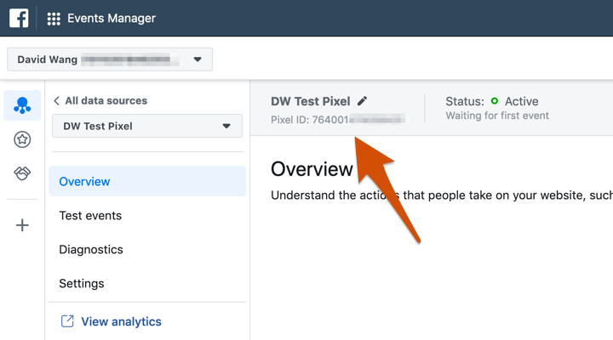This screenshot has width=613, height=340.
Task: Go back to All data sources
Action: click(x=100, y=100)
